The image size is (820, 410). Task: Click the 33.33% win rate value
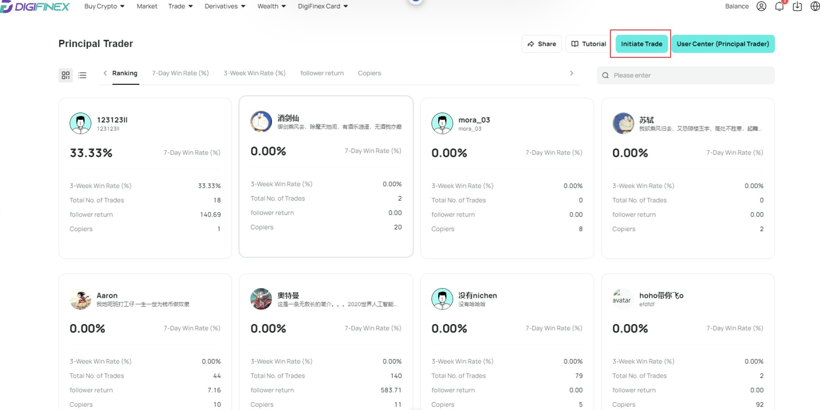click(91, 153)
